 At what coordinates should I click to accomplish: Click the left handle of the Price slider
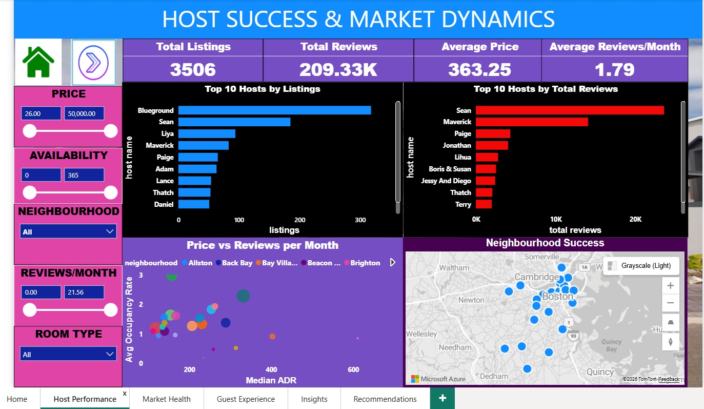click(30, 131)
